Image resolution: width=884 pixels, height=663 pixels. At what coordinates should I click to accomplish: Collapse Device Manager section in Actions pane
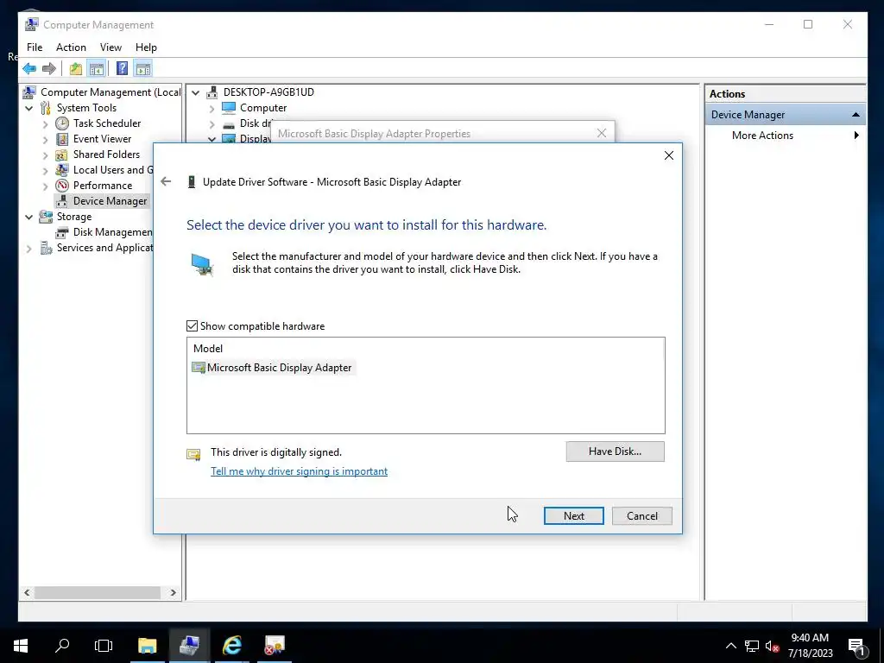[856, 115]
